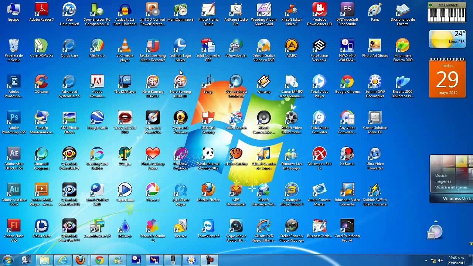Open The KMPlayer desktop icon

click(125, 84)
